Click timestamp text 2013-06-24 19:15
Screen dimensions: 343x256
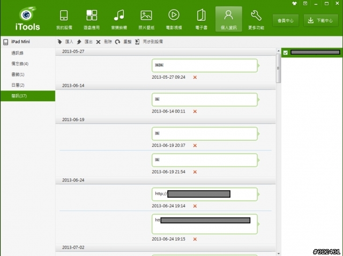(168, 239)
